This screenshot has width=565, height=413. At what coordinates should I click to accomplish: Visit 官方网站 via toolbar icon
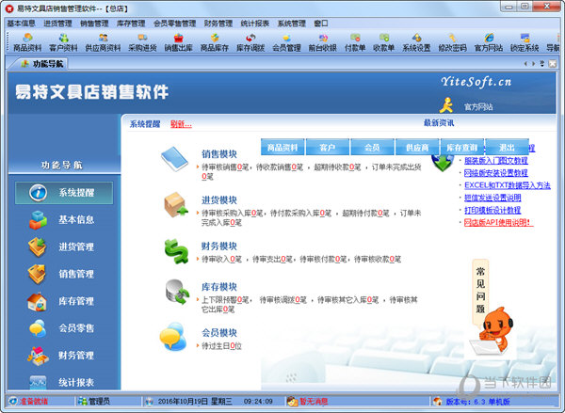(x=488, y=42)
